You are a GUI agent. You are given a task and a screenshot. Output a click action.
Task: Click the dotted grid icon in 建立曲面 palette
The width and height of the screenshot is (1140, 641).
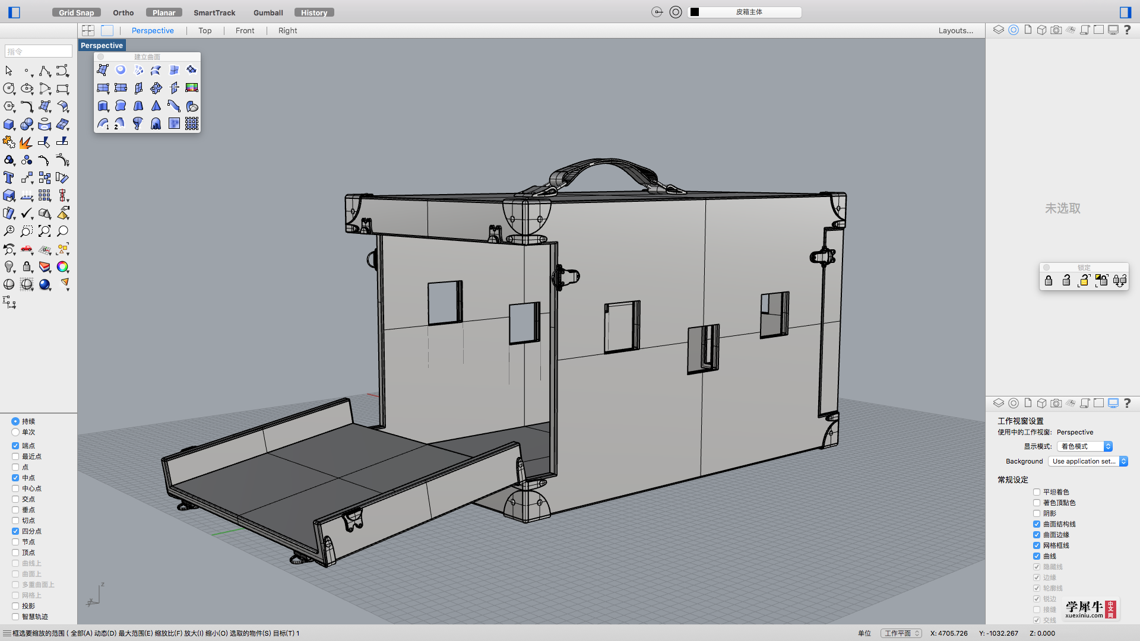pyautogui.click(x=192, y=123)
